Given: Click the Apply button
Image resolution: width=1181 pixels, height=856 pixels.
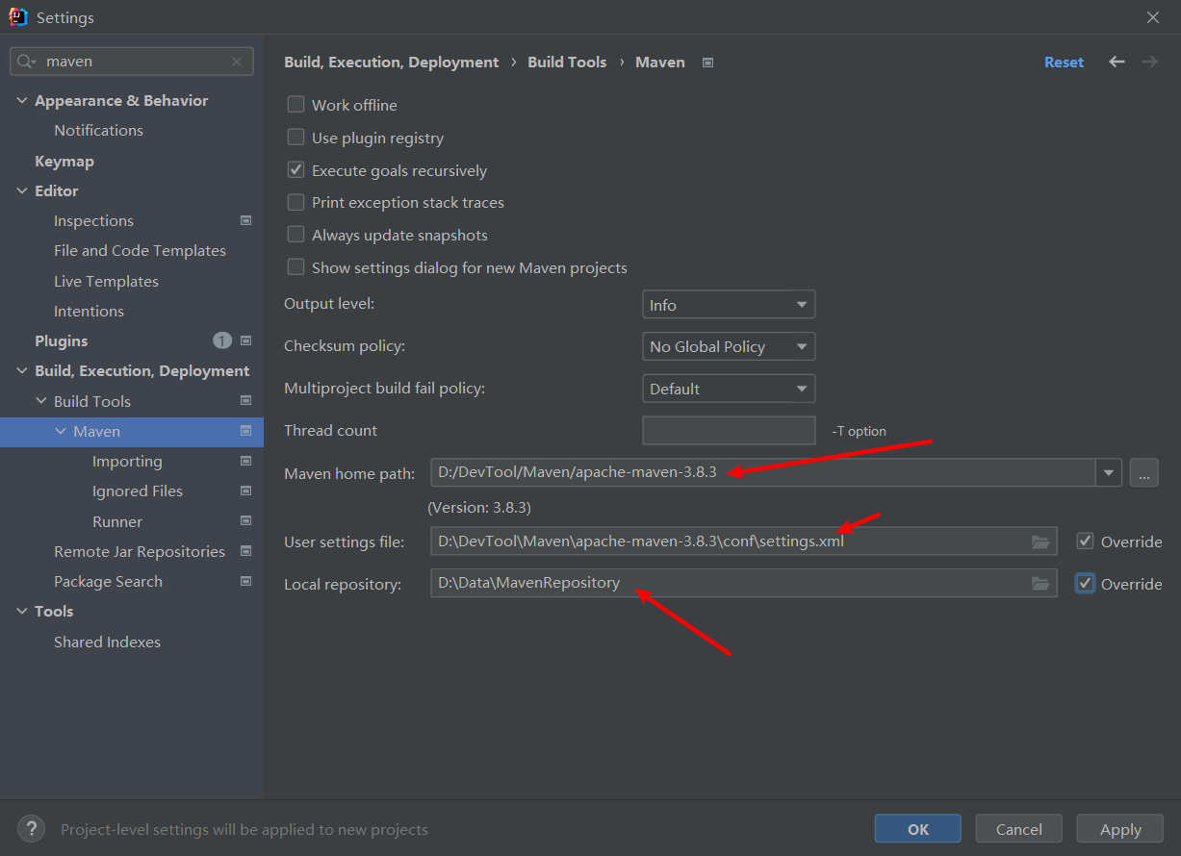Looking at the screenshot, I should [x=1120, y=829].
